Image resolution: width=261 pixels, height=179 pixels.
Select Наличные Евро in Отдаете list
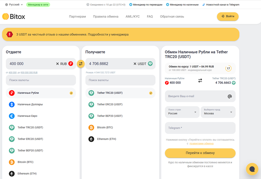tap(41, 116)
